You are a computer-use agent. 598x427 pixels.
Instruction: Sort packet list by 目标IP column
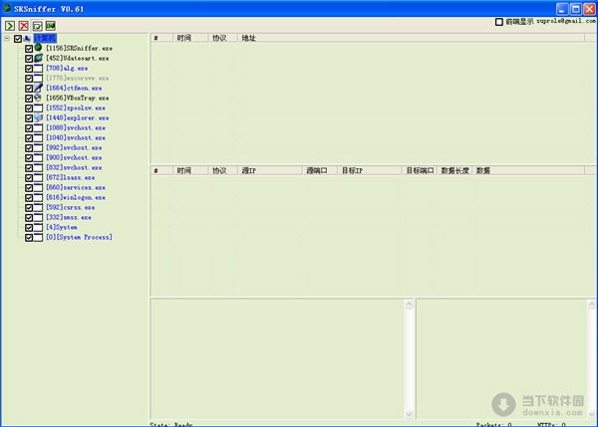tap(370, 170)
